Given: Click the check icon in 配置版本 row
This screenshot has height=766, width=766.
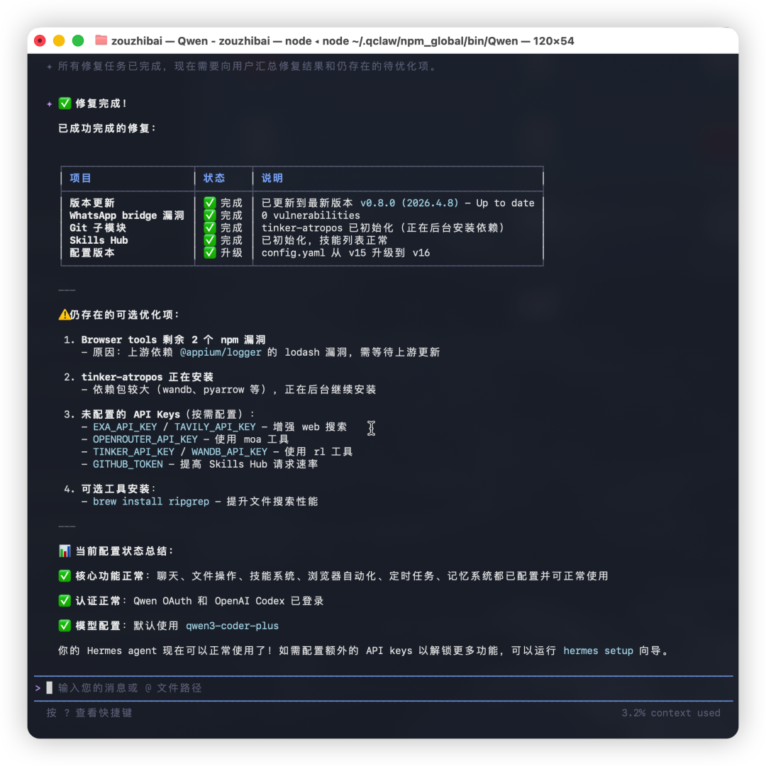Looking at the screenshot, I should click(x=210, y=252).
